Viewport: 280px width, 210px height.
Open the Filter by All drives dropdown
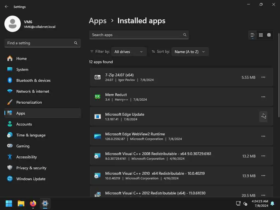(129, 52)
